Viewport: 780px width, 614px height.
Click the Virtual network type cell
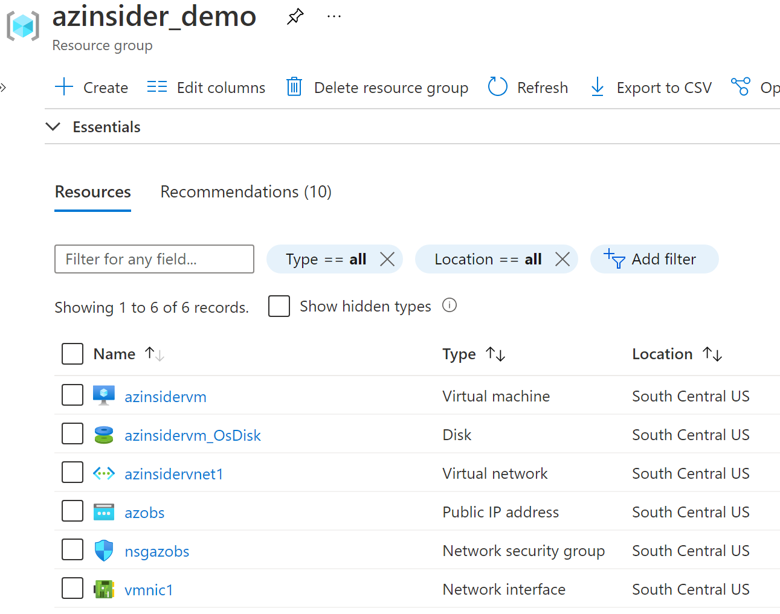(495, 473)
